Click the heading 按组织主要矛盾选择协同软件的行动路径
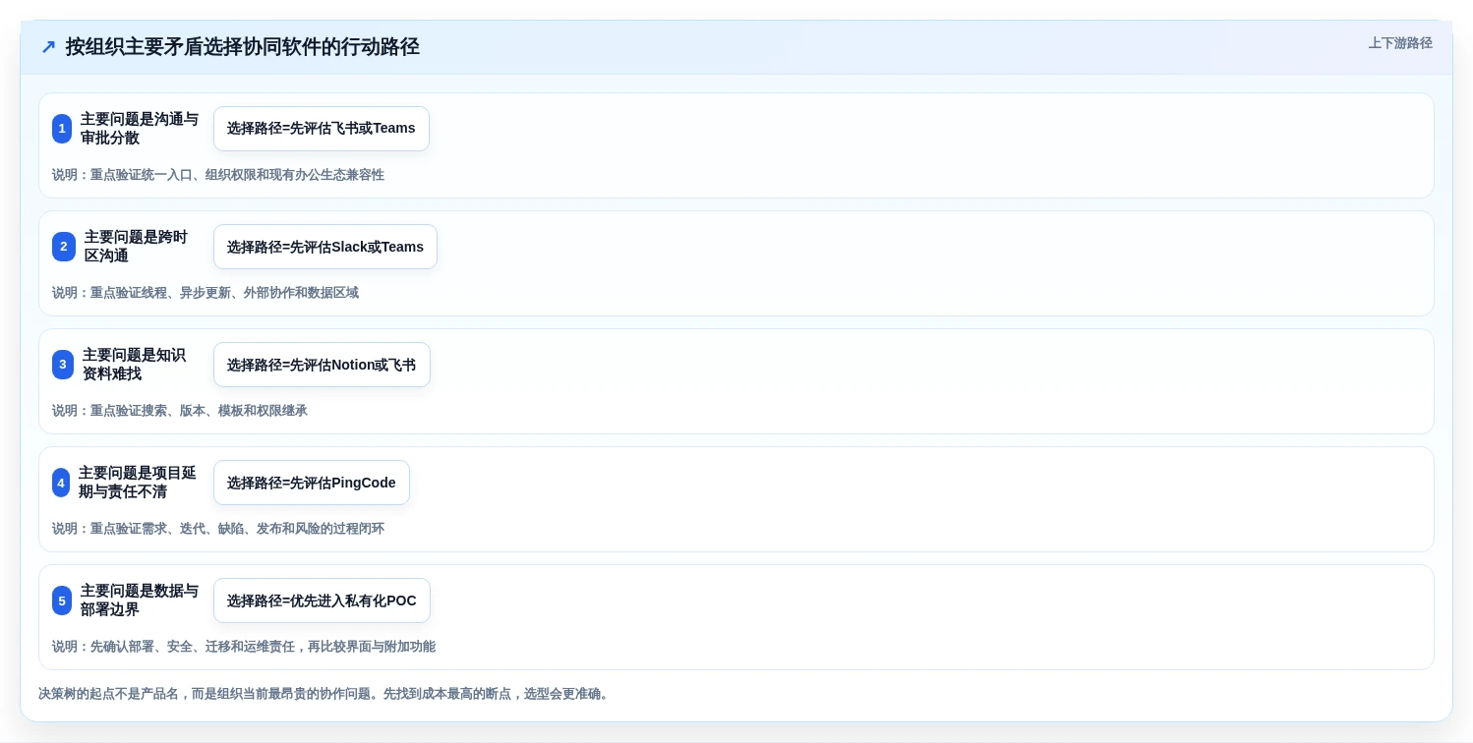The image size is (1473, 743). pos(243,47)
